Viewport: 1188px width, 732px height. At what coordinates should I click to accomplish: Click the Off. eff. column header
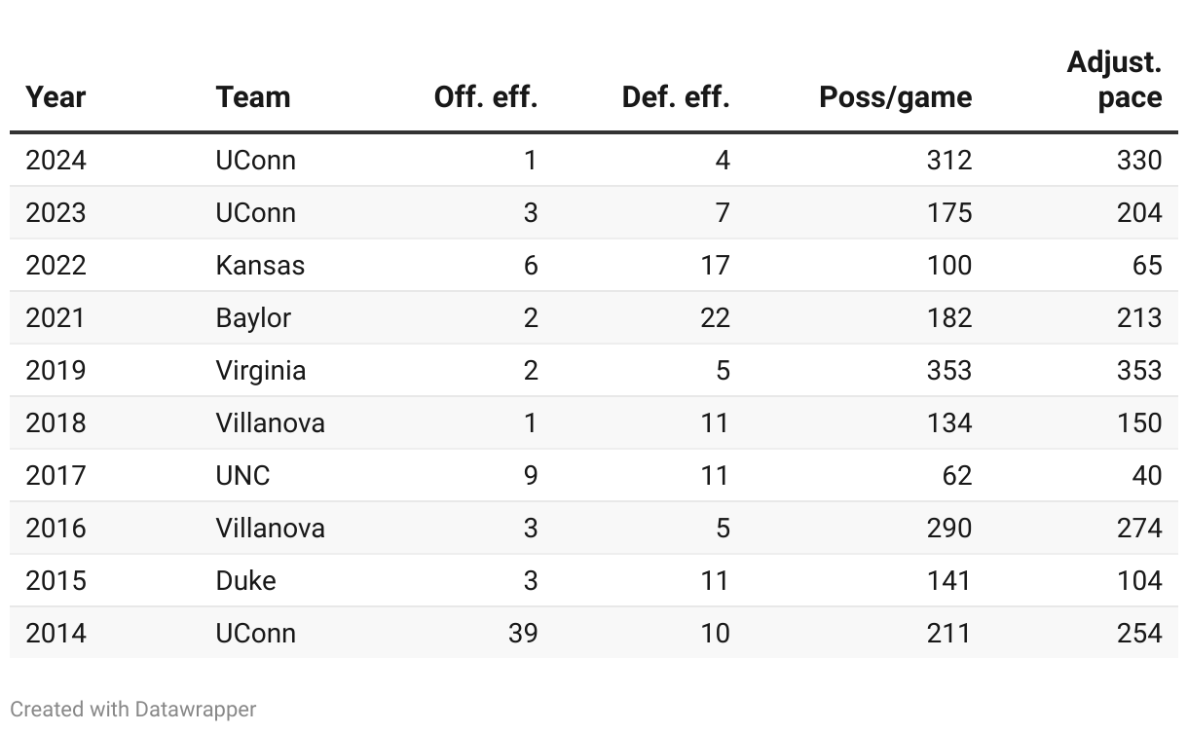(485, 97)
